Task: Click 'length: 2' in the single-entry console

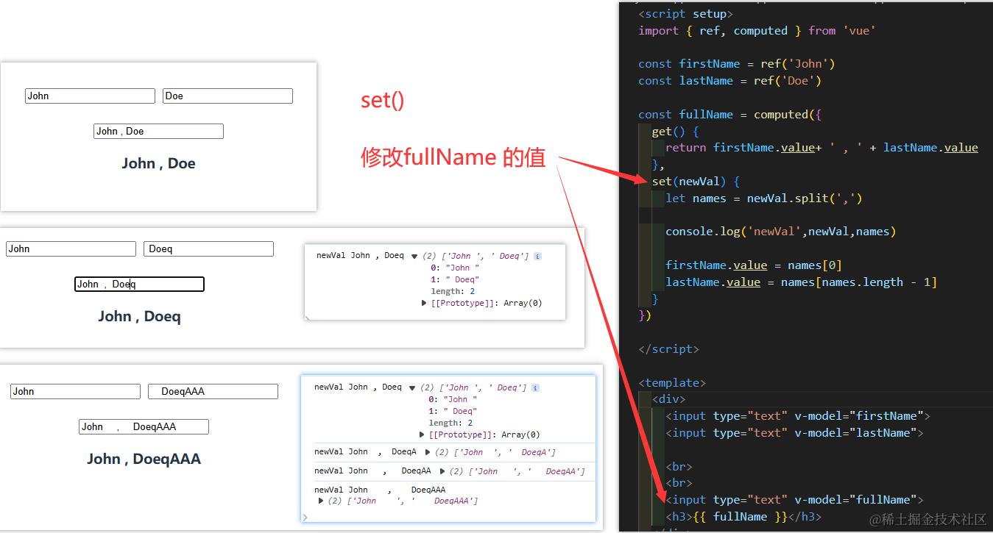Action: point(453,291)
